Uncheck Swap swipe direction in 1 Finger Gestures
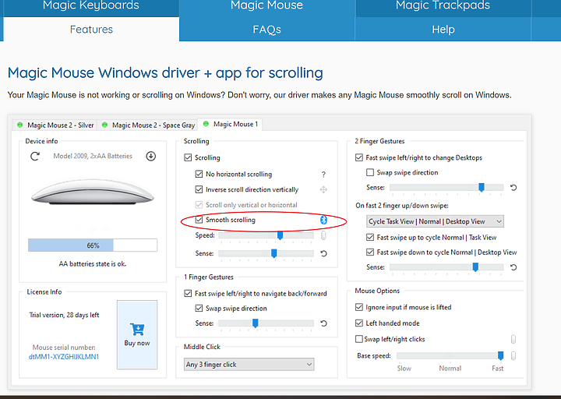This screenshot has height=399, width=561. 199,308
